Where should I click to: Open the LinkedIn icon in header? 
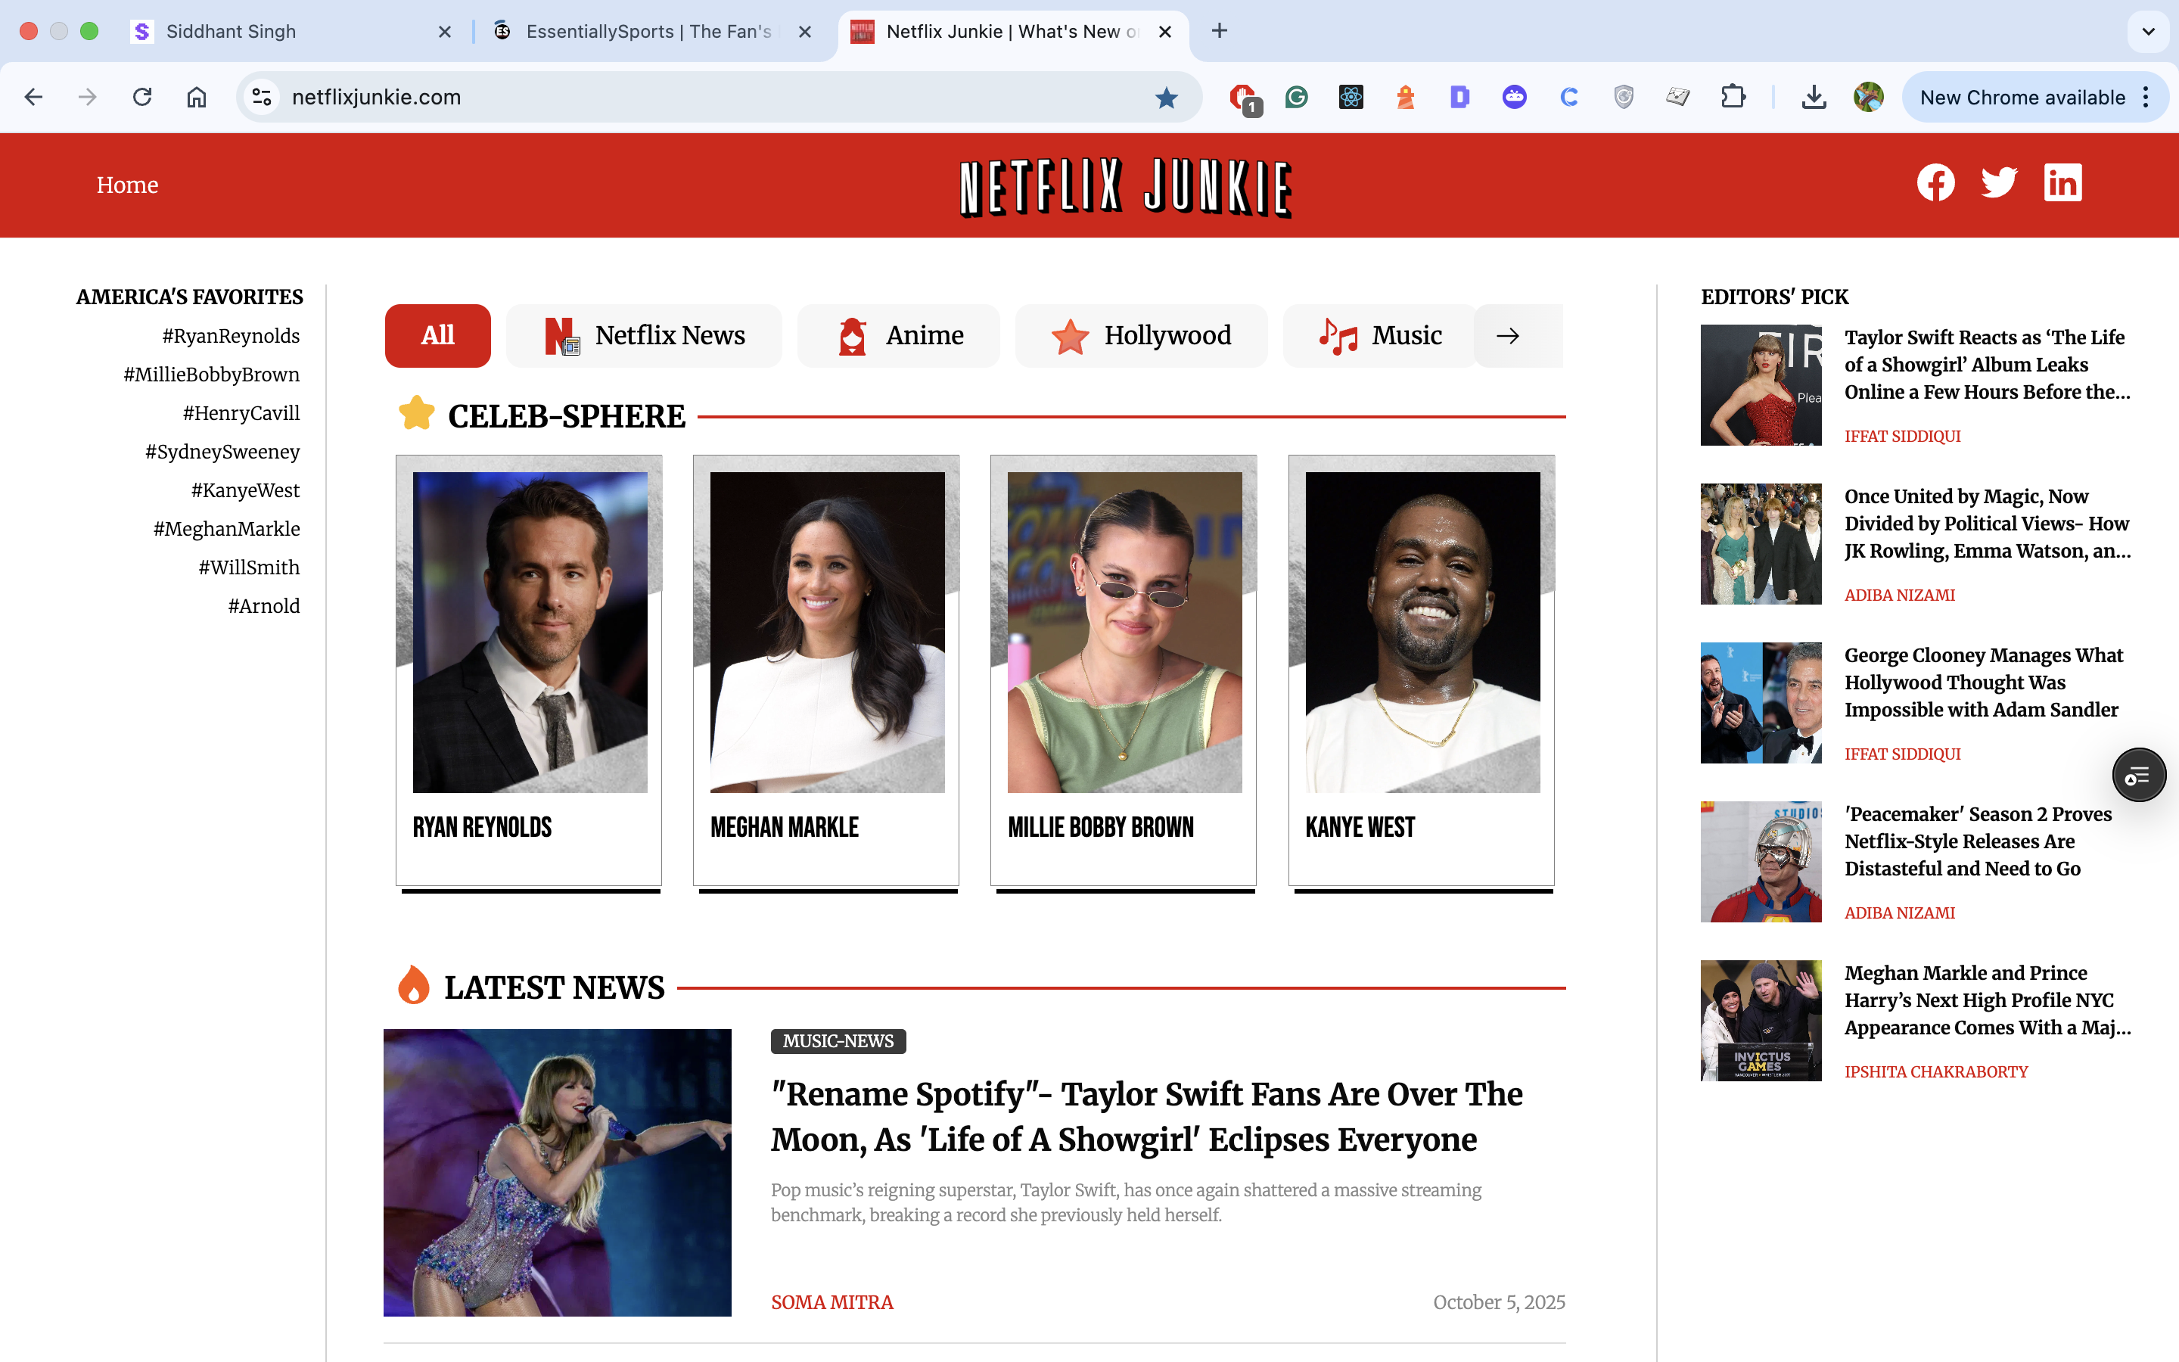2062,183
